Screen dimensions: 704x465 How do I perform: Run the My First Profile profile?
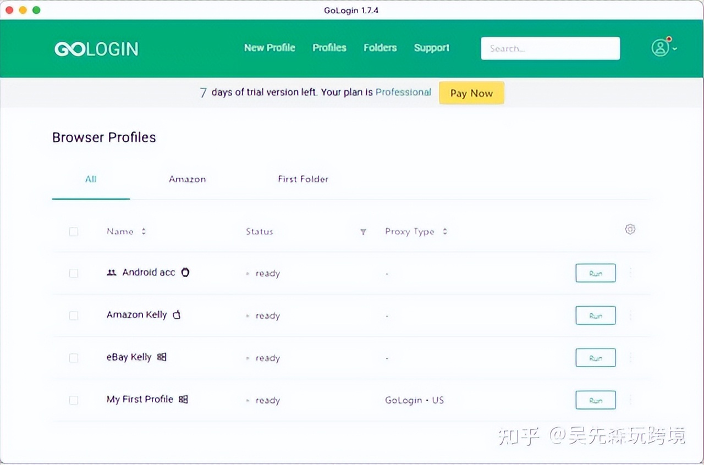[x=596, y=400]
